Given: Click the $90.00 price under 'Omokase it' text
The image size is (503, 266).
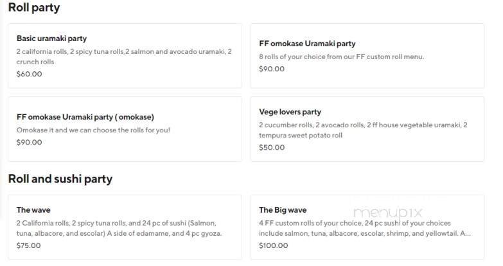Looking at the screenshot, I should click(x=29, y=142).
